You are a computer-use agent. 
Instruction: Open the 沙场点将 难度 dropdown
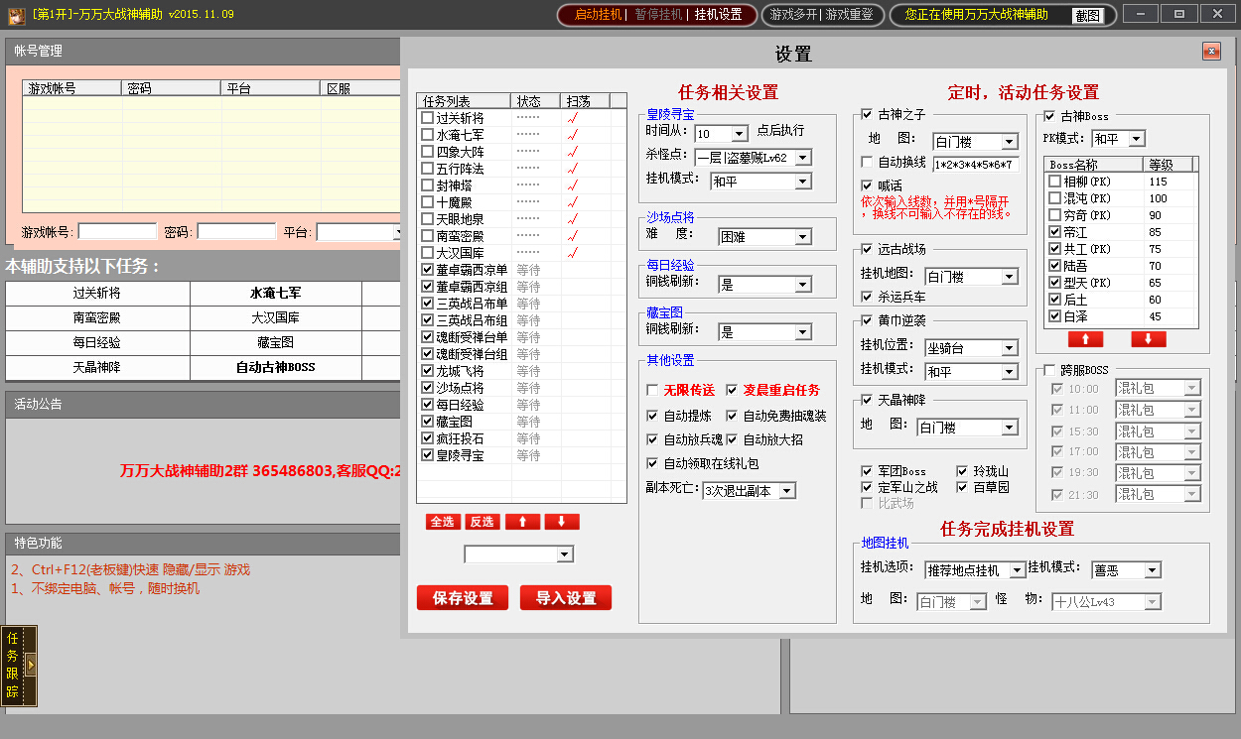point(803,237)
